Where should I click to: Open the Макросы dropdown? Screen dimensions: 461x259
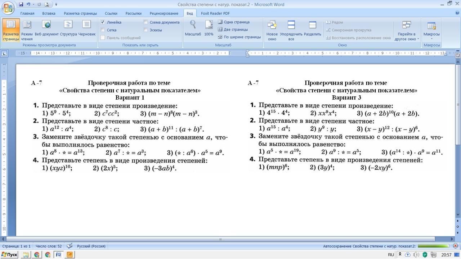431,30
